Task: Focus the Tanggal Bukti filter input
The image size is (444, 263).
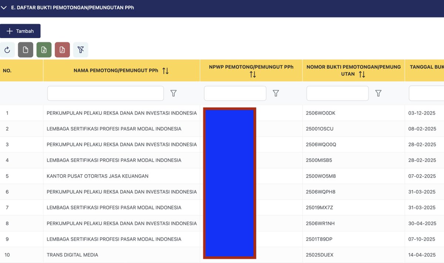Action: [426, 93]
